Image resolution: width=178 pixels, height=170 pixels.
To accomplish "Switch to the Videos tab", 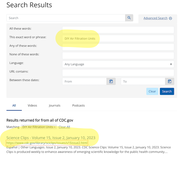I will [32, 105].
